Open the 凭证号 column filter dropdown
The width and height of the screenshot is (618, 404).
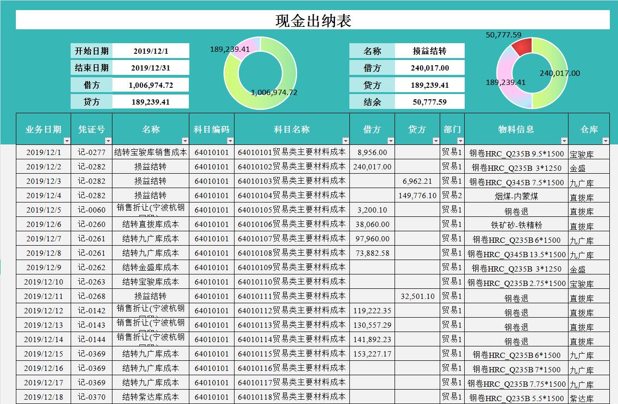[109, 140]
